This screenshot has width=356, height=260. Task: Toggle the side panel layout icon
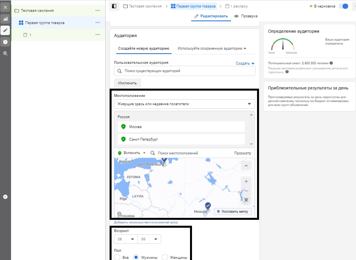pyautogui.click(x=114, y=6)
